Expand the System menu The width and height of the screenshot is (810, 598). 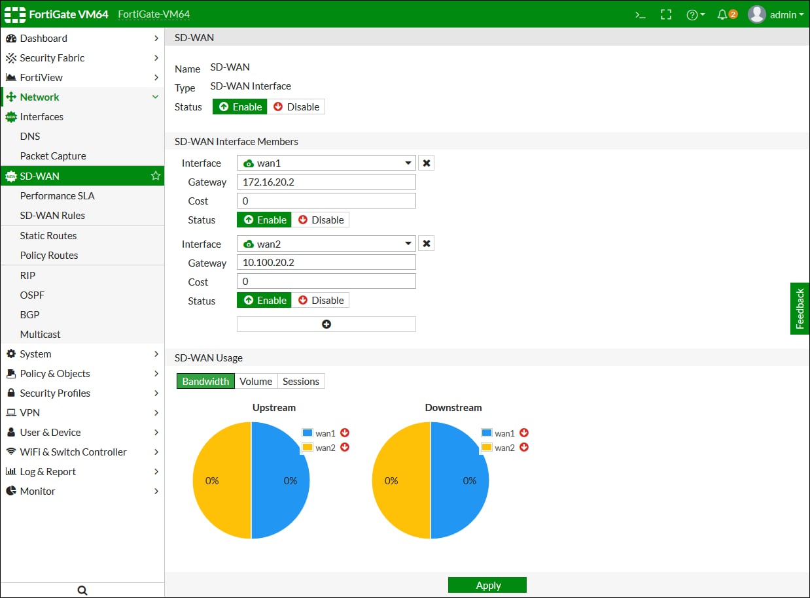click(x=156, y=354)
